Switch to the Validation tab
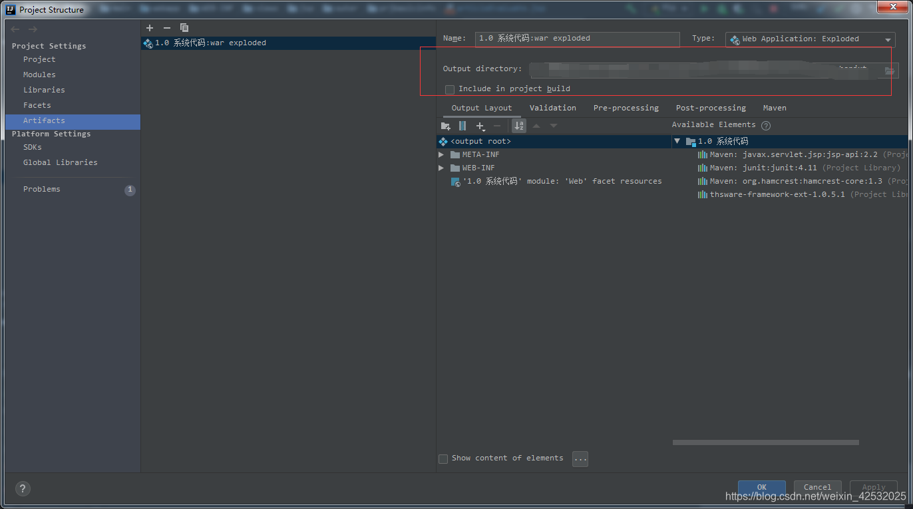The width and height of the screenshot is (913, 509). (x=553, y=108)
